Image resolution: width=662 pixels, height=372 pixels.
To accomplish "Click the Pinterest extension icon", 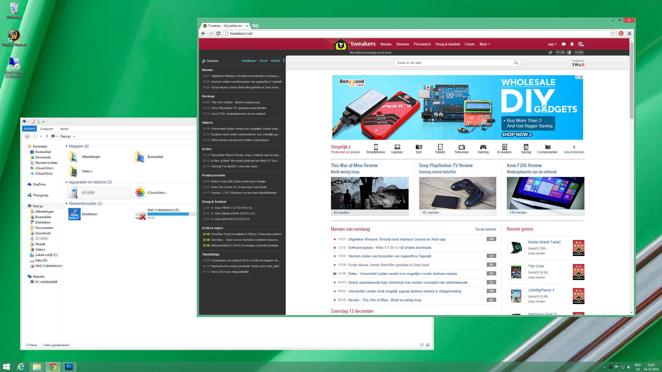I will (x=621, y=33).
